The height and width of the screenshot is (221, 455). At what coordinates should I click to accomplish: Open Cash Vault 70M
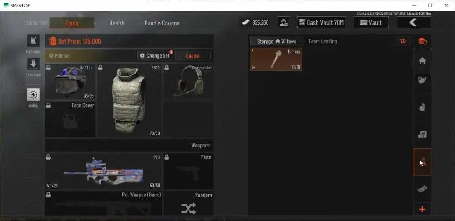point(322,23)
